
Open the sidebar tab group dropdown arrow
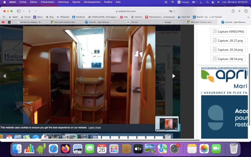click(x=24, y=11)
